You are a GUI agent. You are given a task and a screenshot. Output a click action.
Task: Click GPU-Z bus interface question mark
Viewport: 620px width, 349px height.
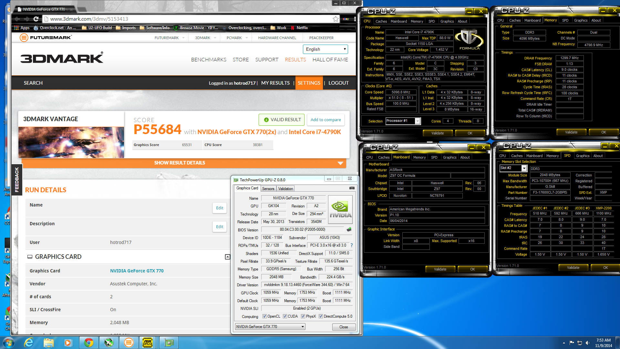click(x=352, y=245)
